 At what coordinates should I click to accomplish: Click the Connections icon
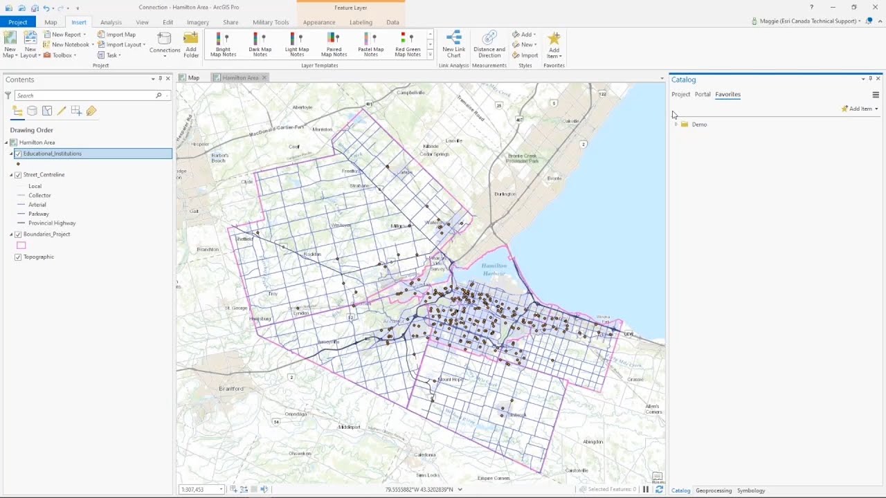[x=165, y=39]
